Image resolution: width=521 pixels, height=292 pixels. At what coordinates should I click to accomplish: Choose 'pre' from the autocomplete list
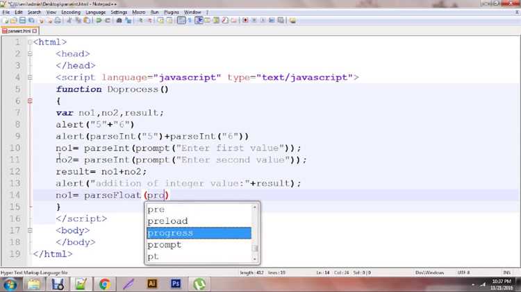199,209
